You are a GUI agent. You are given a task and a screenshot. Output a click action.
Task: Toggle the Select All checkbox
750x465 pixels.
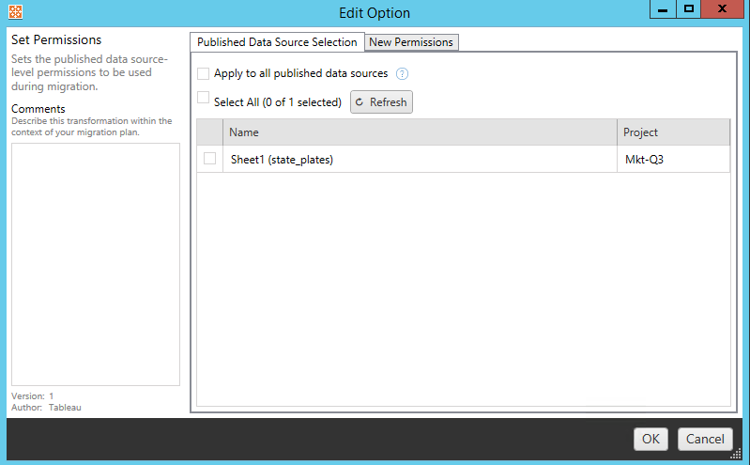click(204, 98)
